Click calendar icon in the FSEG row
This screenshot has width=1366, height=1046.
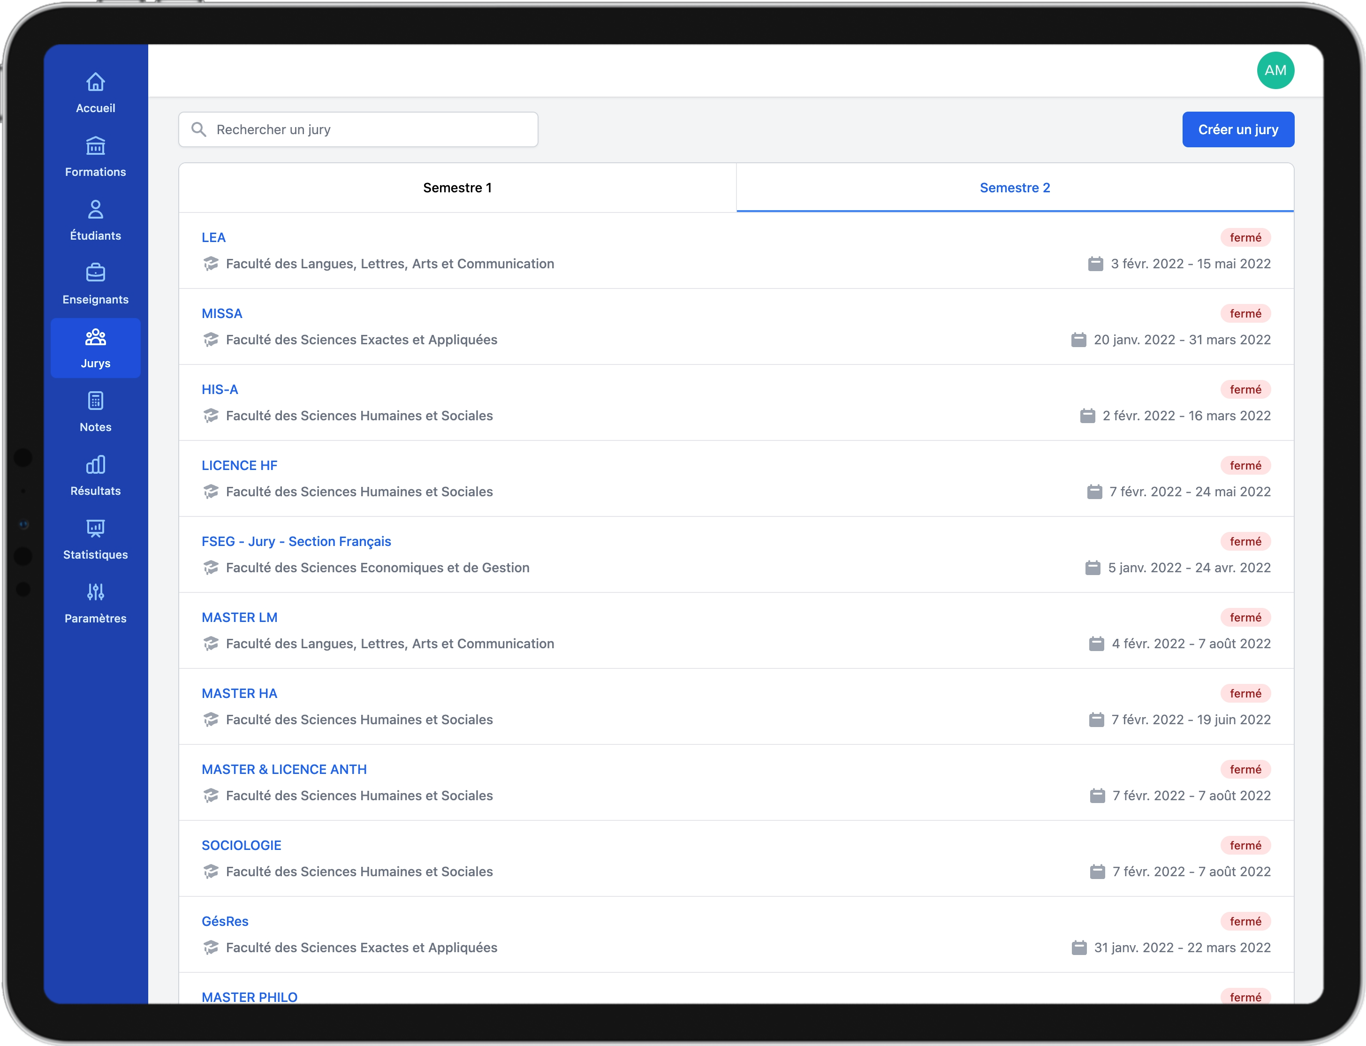pos(1092,568)
